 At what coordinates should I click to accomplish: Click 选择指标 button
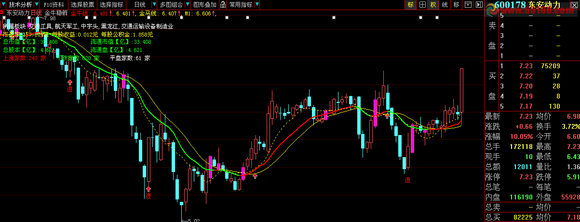coord(111,4)
